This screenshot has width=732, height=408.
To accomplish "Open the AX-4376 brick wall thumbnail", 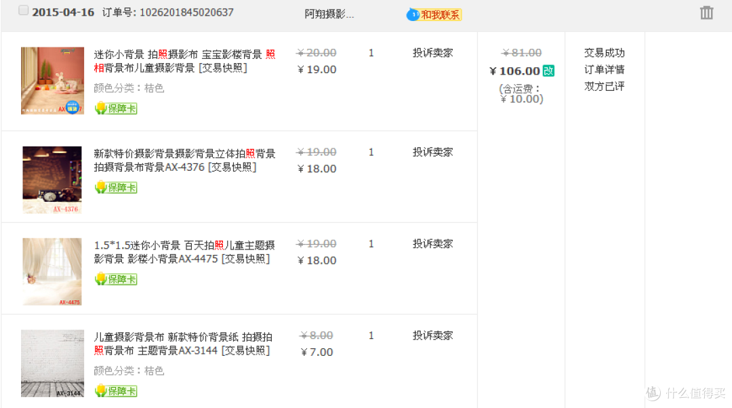I will coord(52,180).
